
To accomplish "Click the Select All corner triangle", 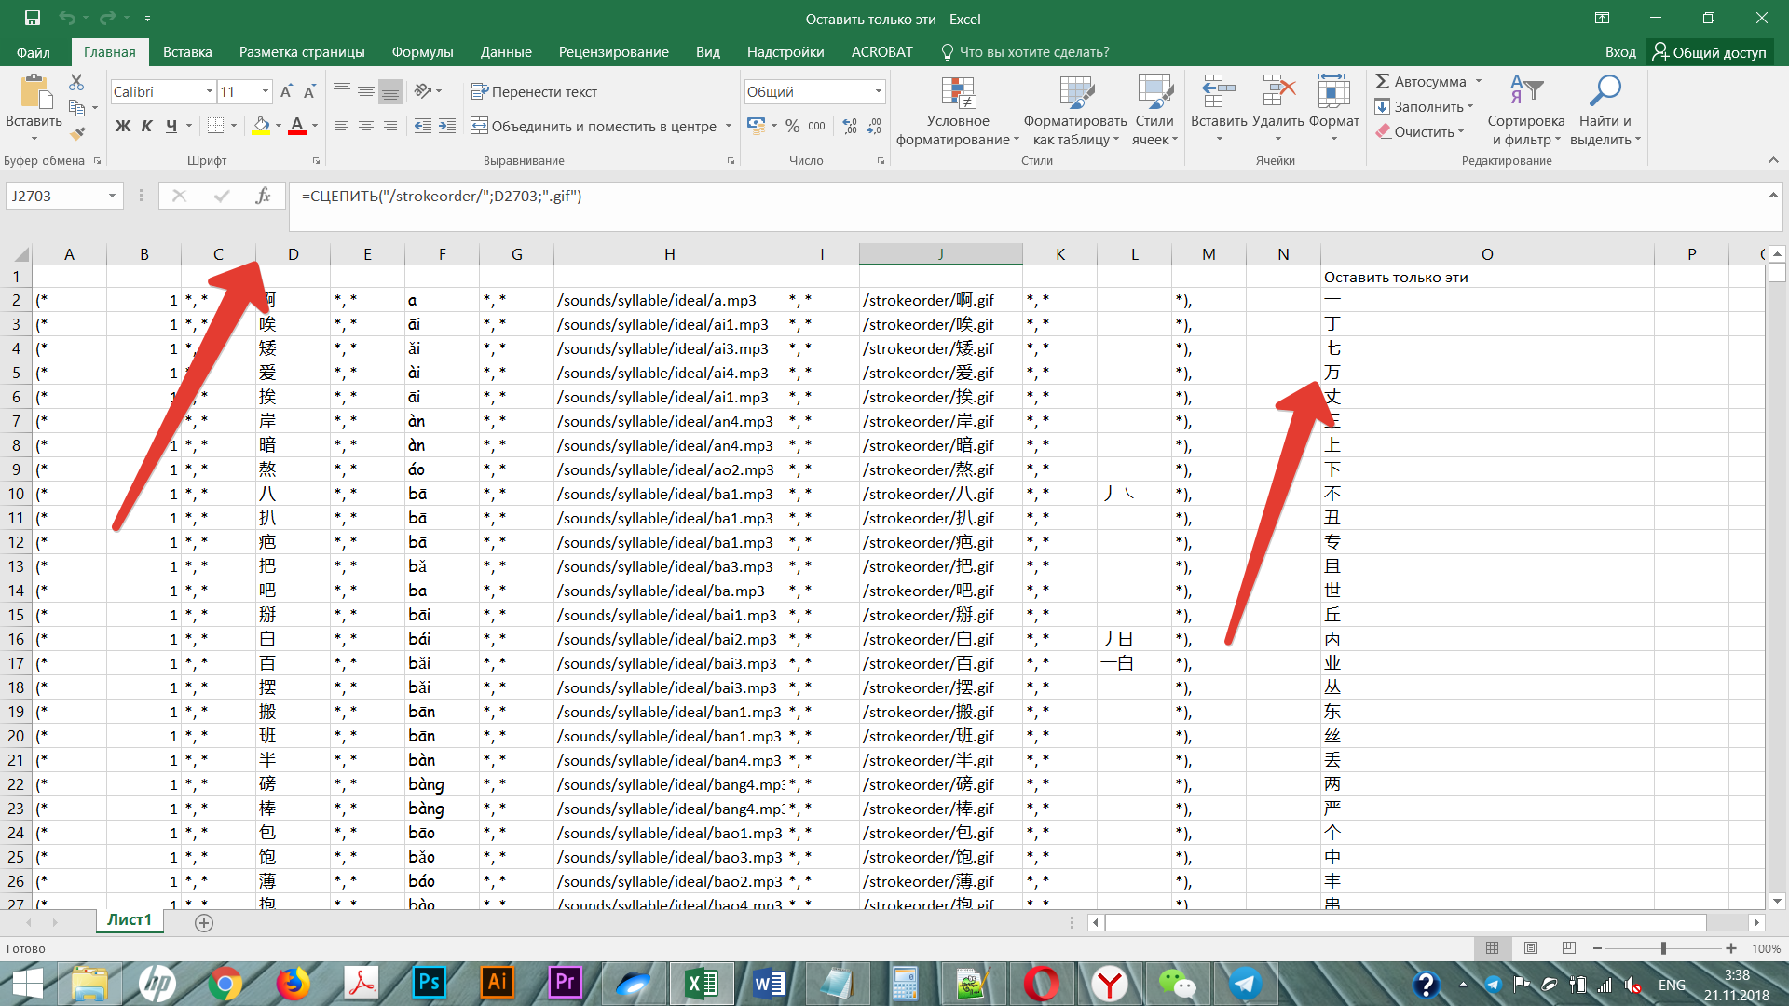I will coord(20,254).
